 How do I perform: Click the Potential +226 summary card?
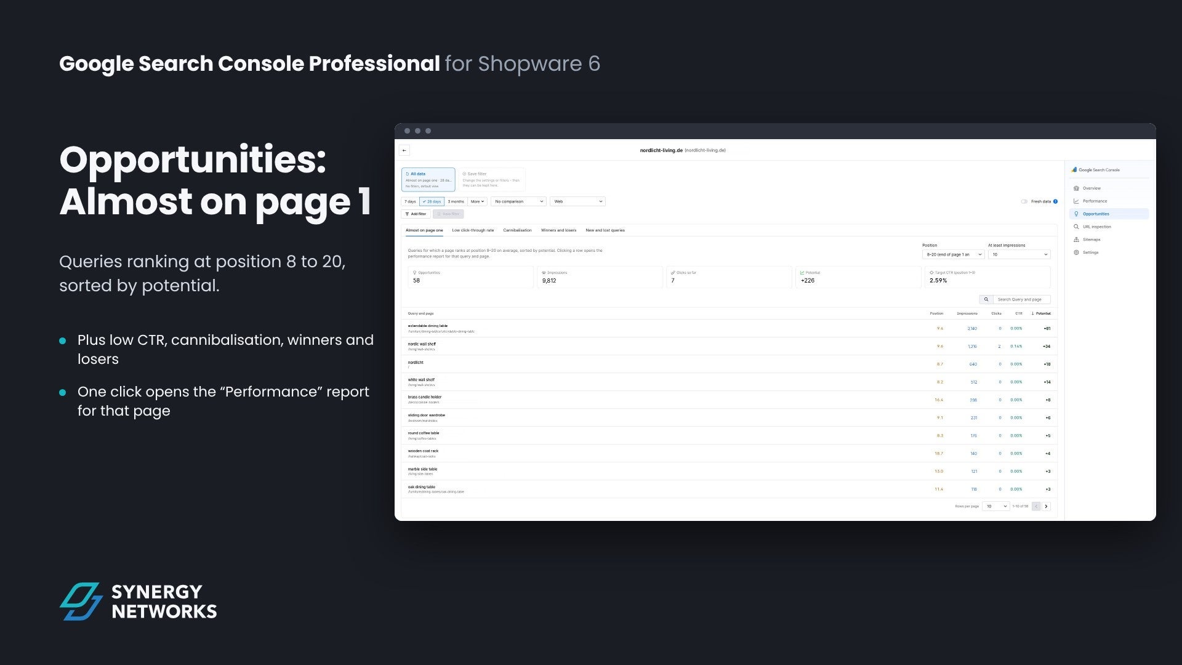858,277
